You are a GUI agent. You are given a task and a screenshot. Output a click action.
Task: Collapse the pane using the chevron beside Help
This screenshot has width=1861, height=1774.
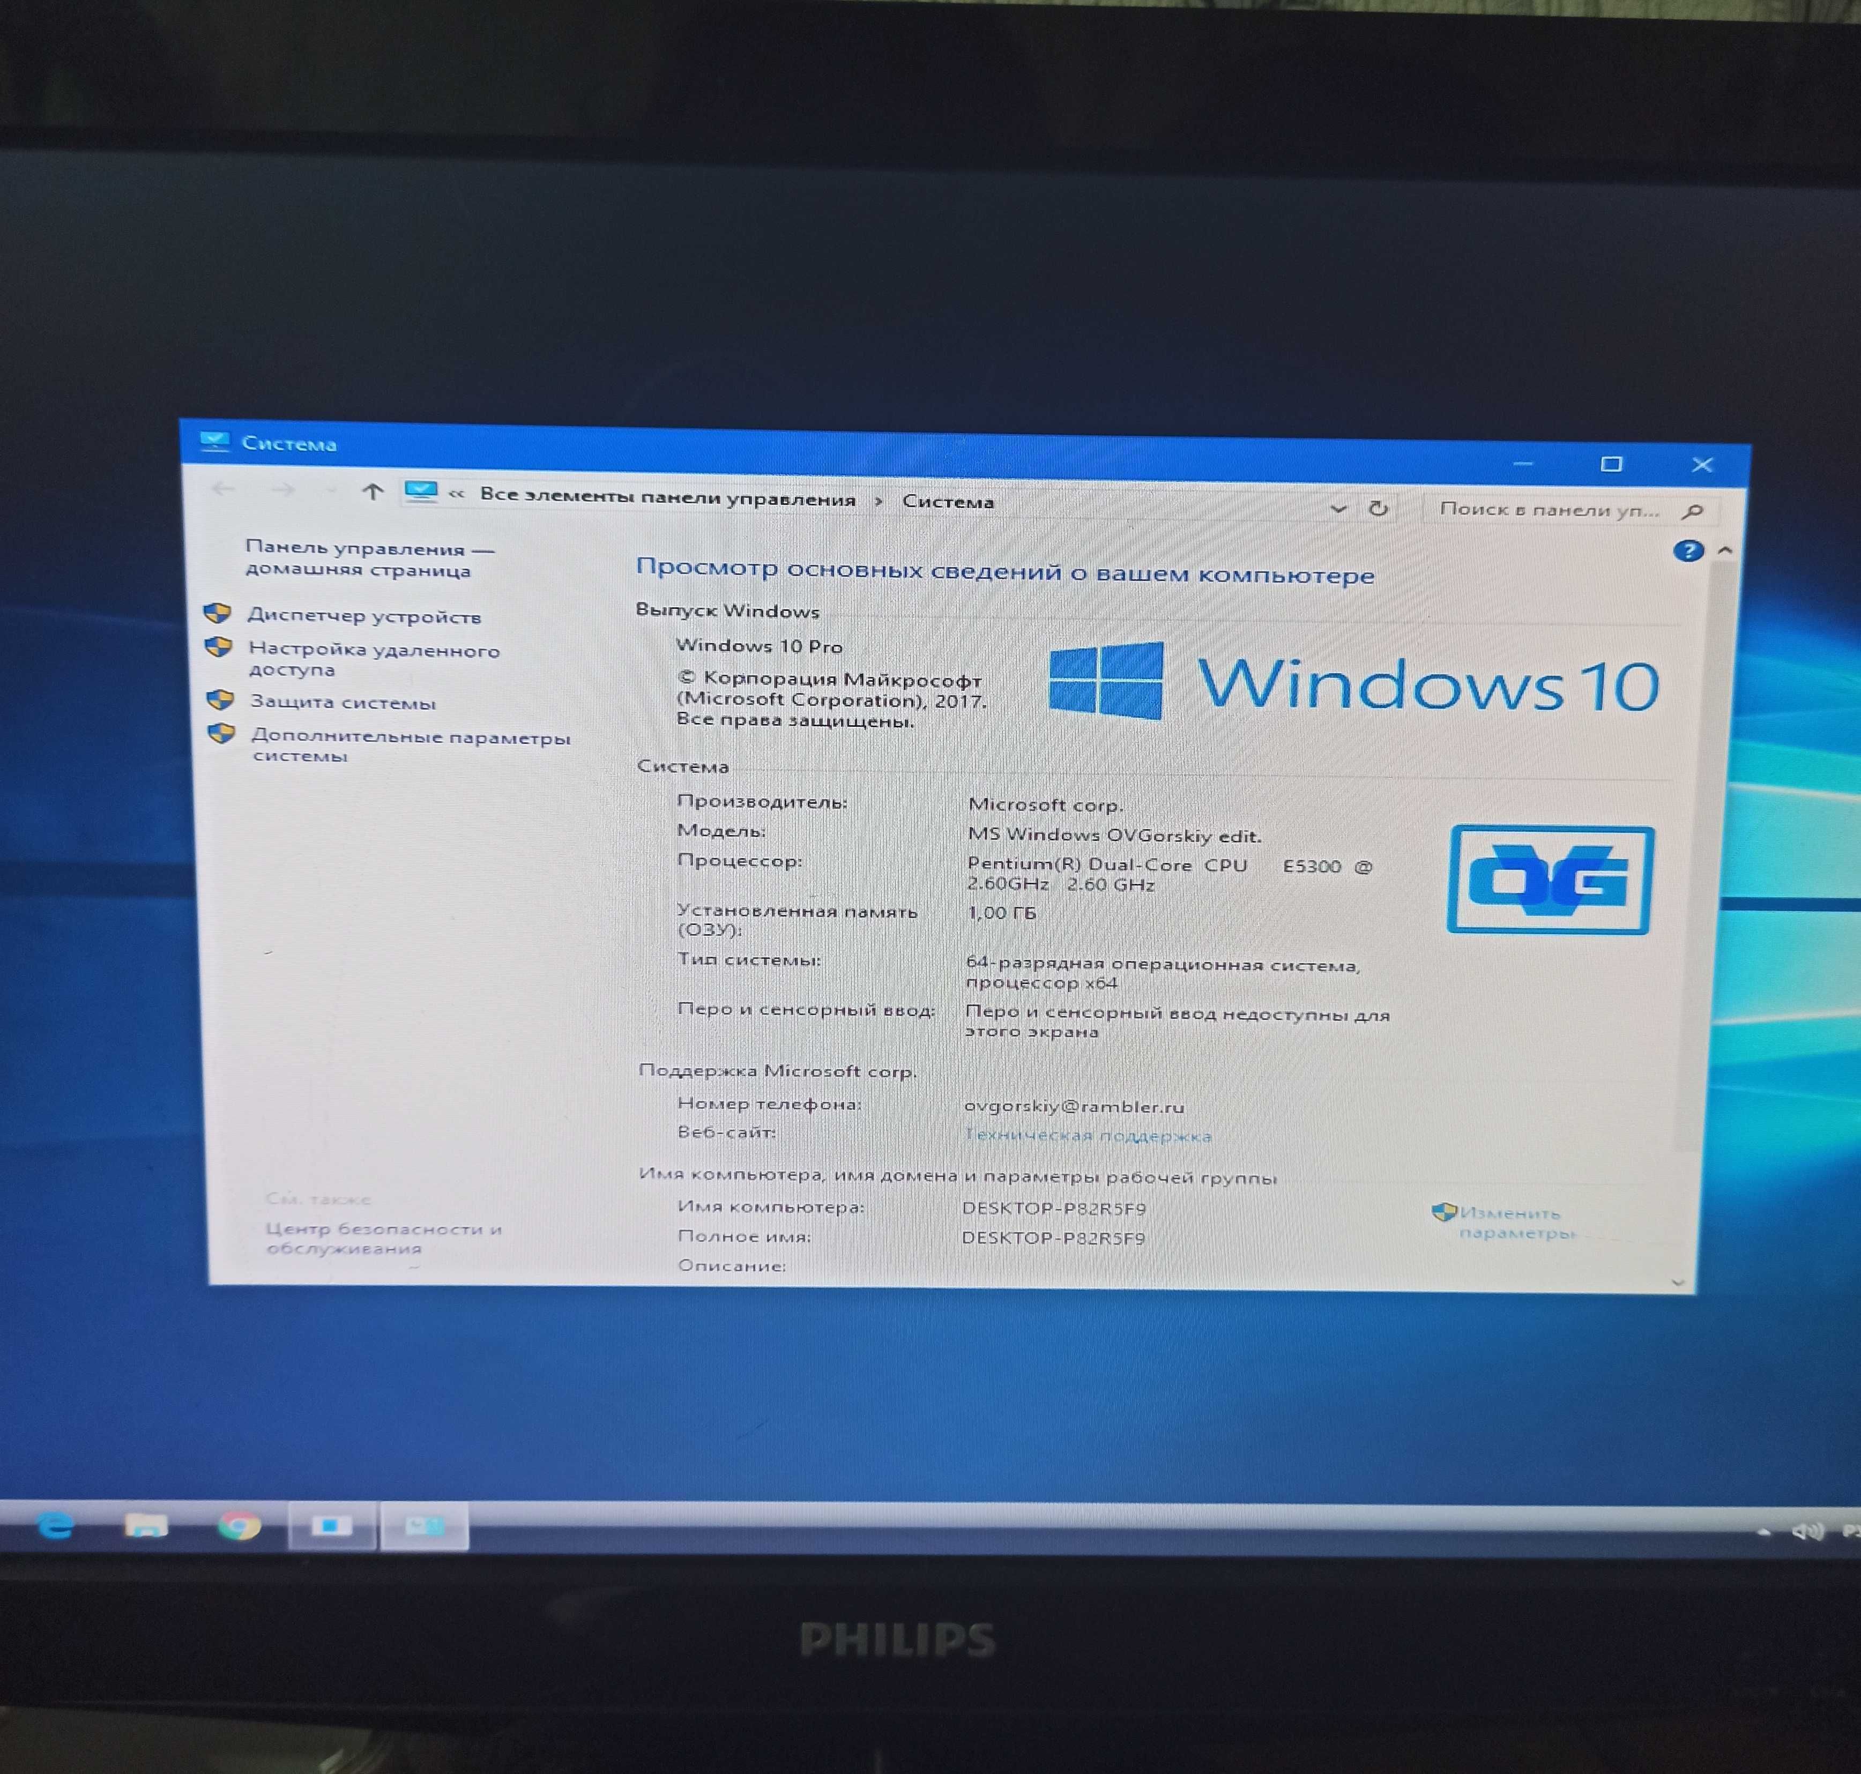(x=1725, y=549)
